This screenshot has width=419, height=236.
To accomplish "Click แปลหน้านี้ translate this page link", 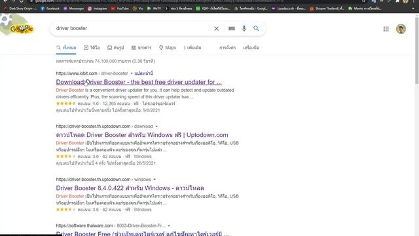I will [143, 73].
